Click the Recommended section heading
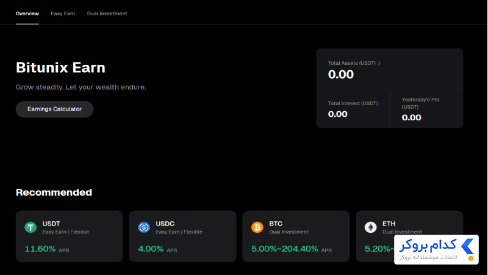Screen dimensions: 488x275 click(54, 193)
